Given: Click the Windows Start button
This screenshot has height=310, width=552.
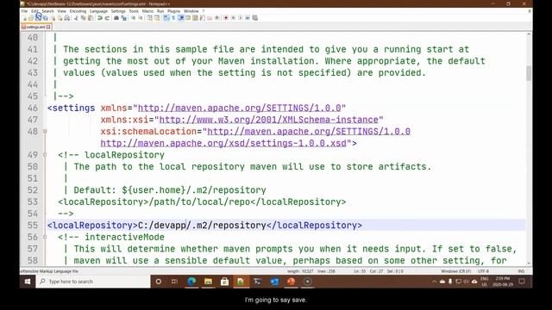Looking at the screenshot, I should pos(28,282).
